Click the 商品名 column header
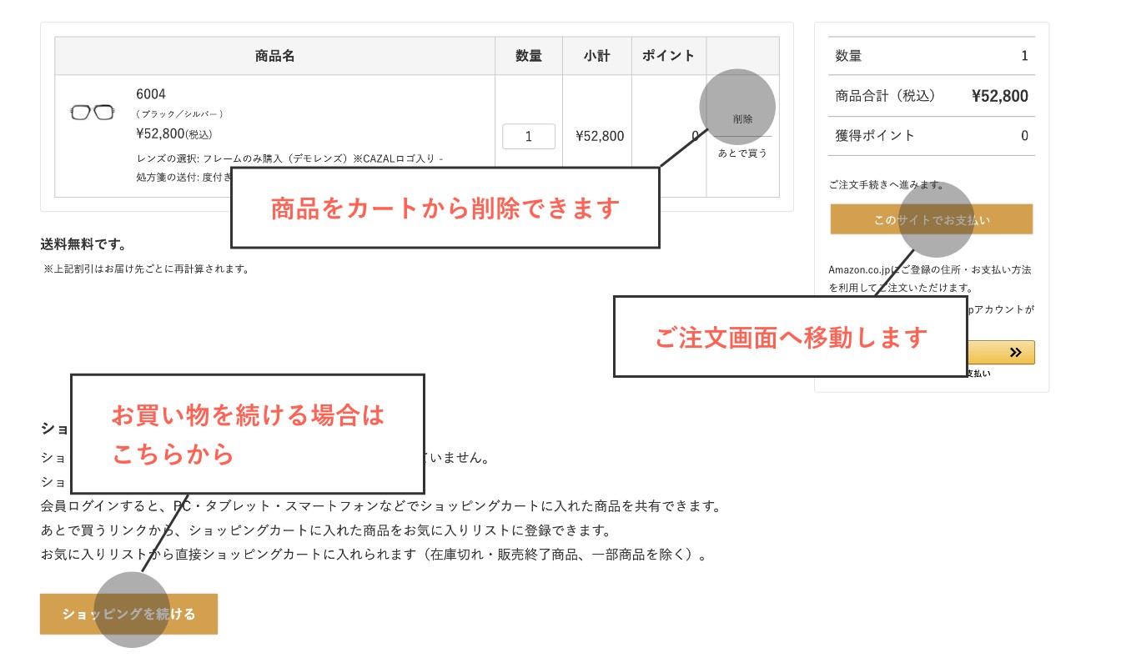 pos(274,56)
